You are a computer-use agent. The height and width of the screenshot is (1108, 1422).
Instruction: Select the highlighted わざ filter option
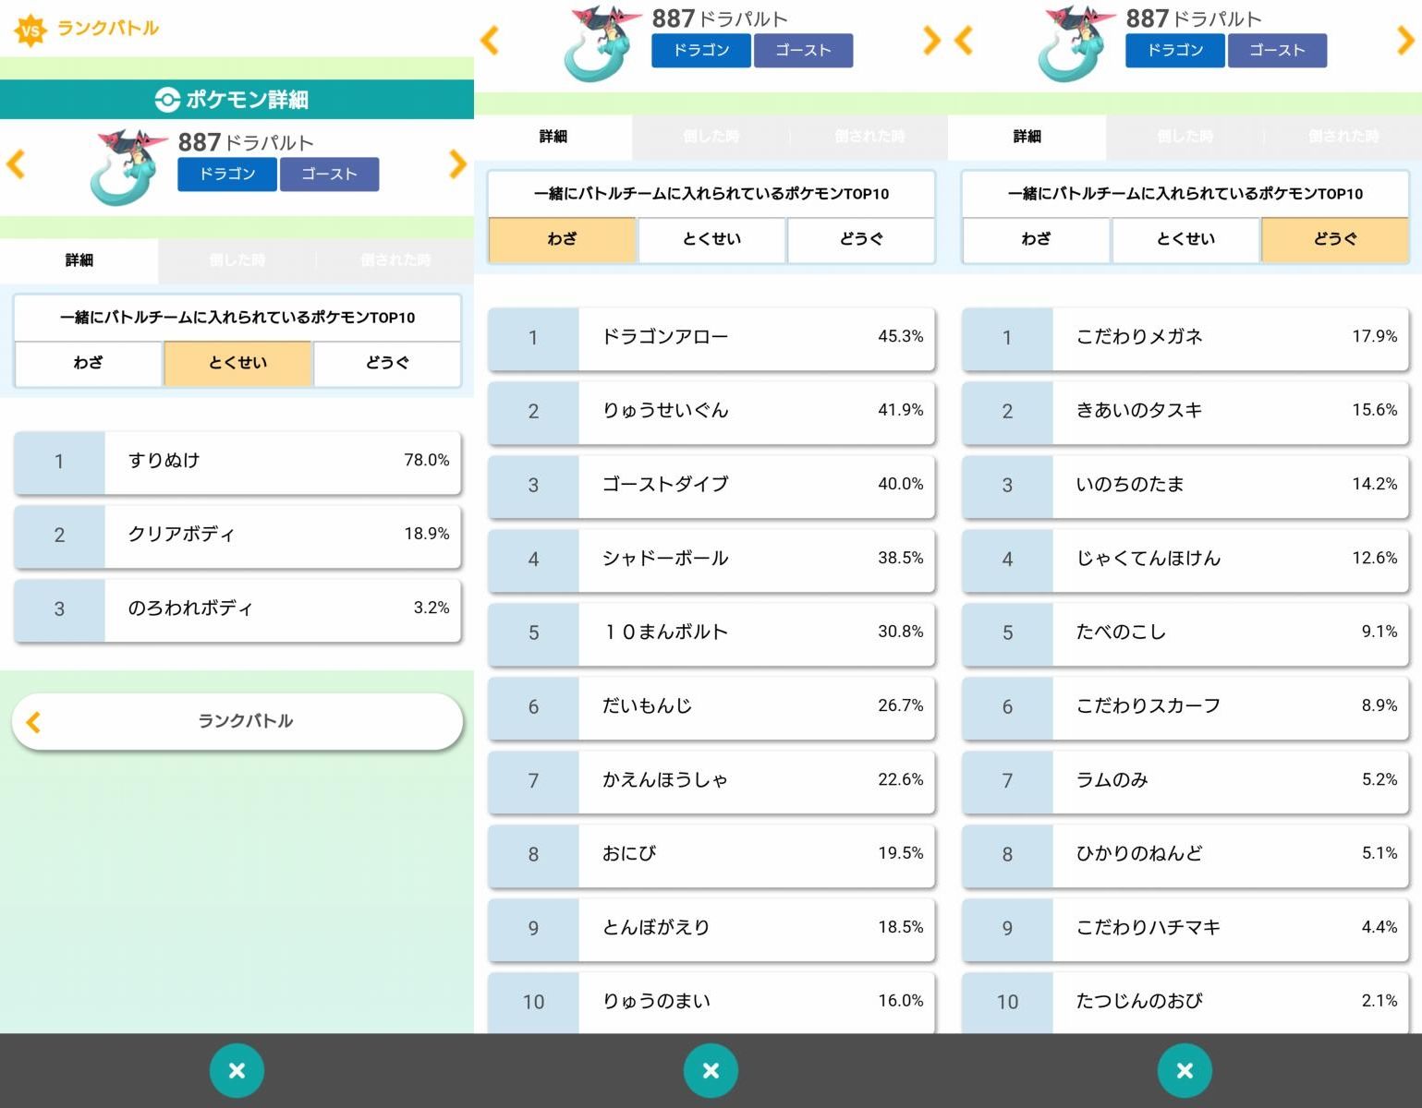tap(562, 239)
